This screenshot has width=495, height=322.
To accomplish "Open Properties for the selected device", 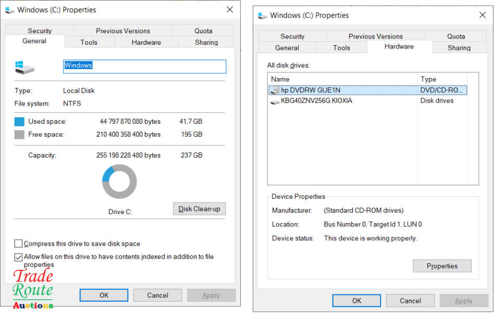I will tap(442, 266).
